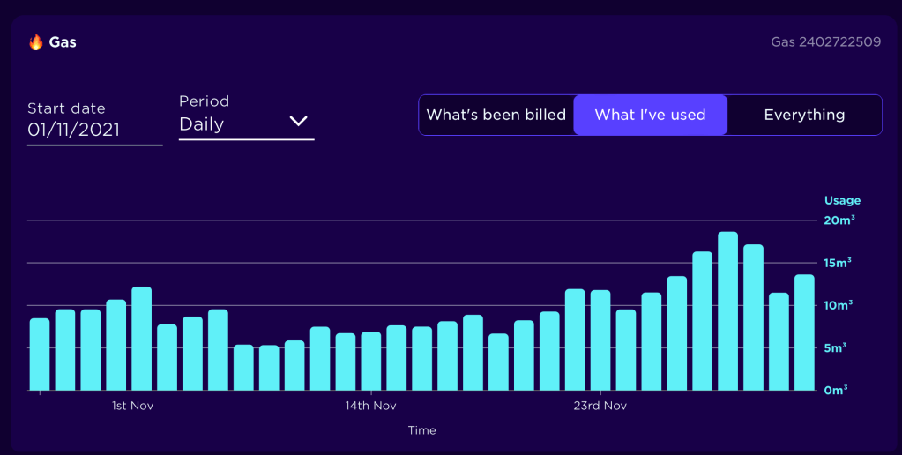Click the leftmost bar in the chart
The image size is (902, 455).
[x=40, y=354]
